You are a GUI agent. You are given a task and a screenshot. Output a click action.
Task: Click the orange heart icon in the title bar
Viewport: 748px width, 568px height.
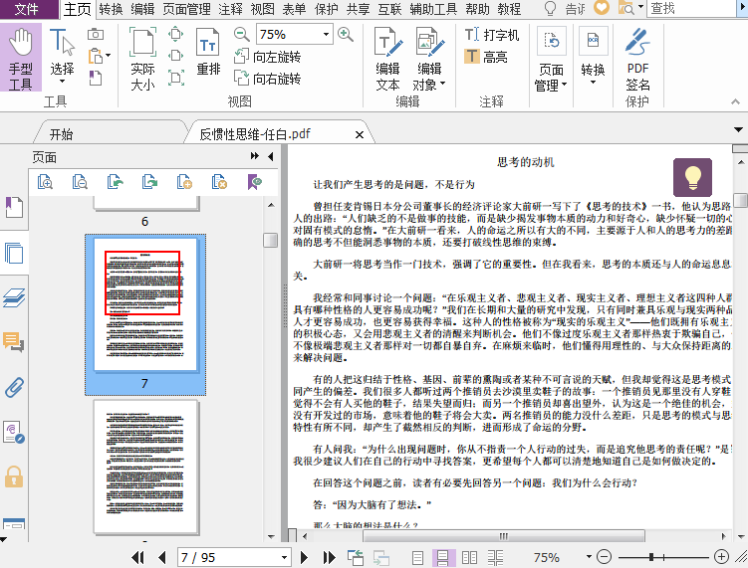602,8
